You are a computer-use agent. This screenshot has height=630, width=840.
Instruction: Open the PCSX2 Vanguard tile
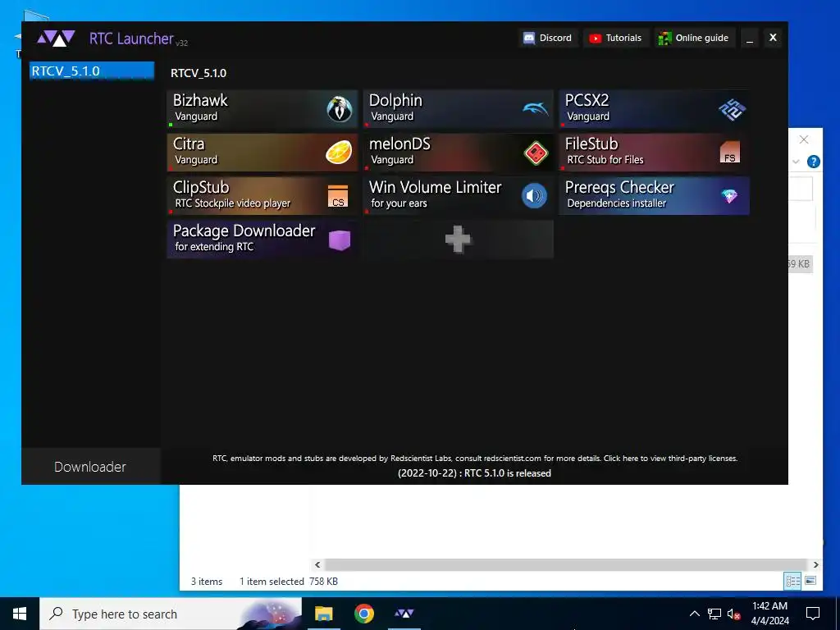pyautogui.click(x=654, y=109)
